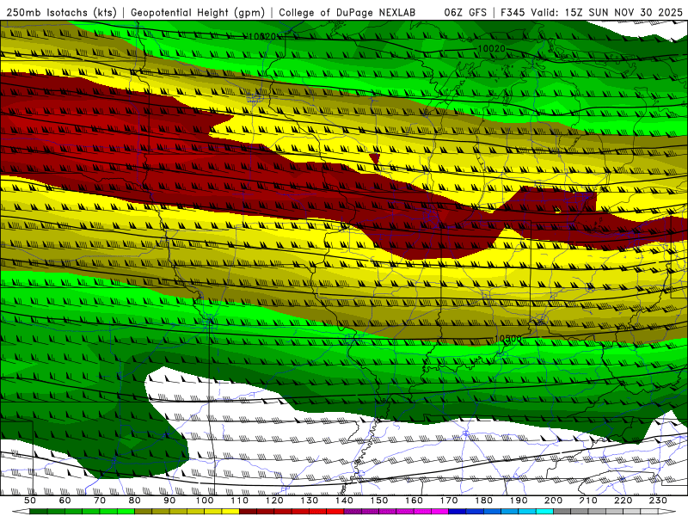Click the 110 value on the color scale
The image size is (688, 516).
[x=240, y=501]
